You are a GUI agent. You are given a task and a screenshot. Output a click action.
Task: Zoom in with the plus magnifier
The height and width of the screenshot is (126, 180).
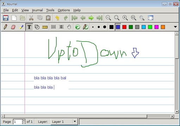125,18
